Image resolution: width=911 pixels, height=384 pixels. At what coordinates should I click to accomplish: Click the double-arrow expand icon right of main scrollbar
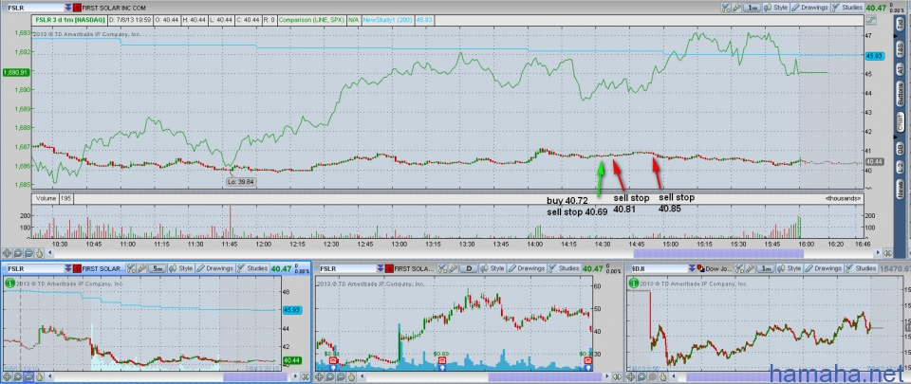[x=888, y=253]
